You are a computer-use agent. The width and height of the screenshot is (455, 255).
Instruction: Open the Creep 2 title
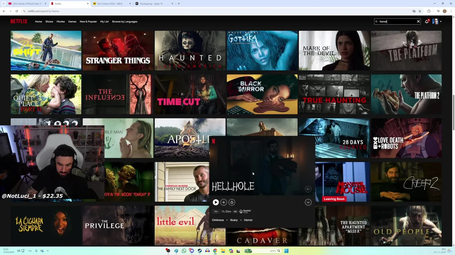pos(406,182)
